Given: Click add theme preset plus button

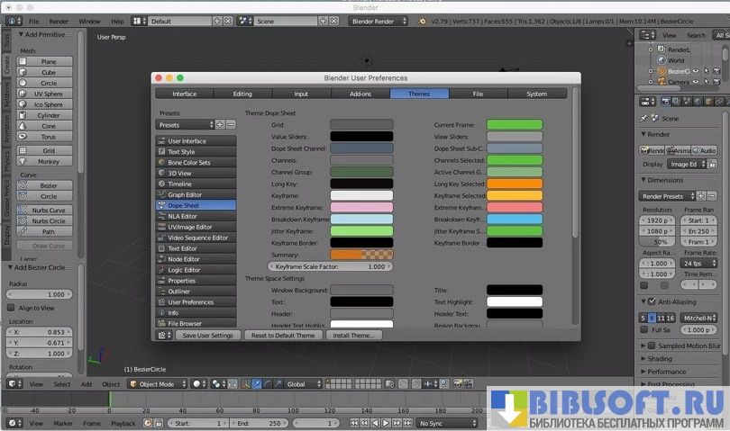Looking at the screenshot, I should [x=220, y=125].
